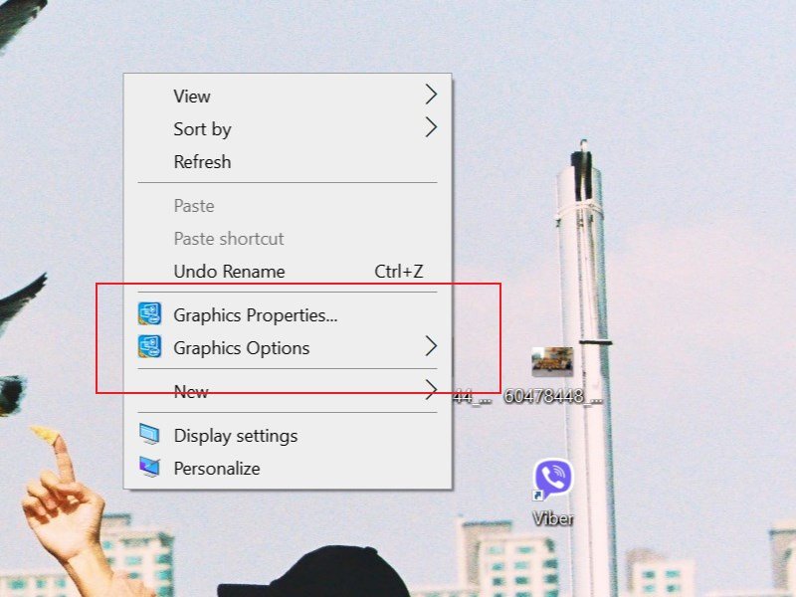Open Graphics Properties from the menu
796x597 pixels.
(x=254, y=313)
